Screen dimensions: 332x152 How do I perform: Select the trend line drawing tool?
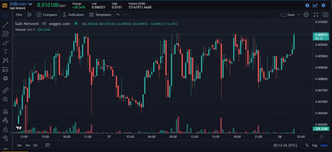tap(5, 25)
